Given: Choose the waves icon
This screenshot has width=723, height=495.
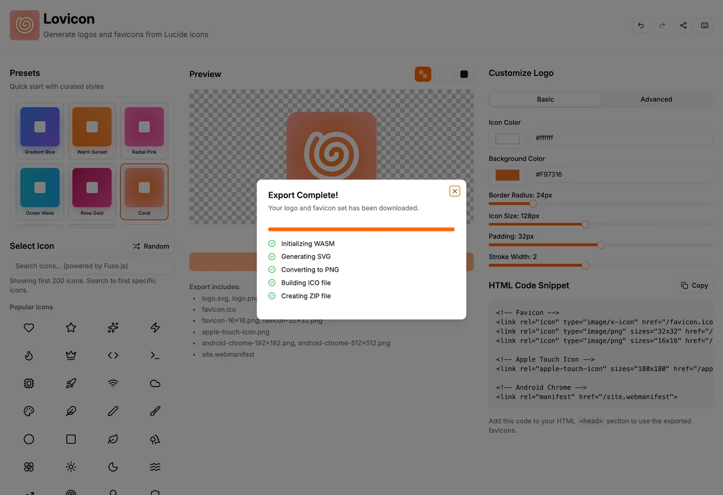Looking at the screenshot, I should click(x=155, y=467).
